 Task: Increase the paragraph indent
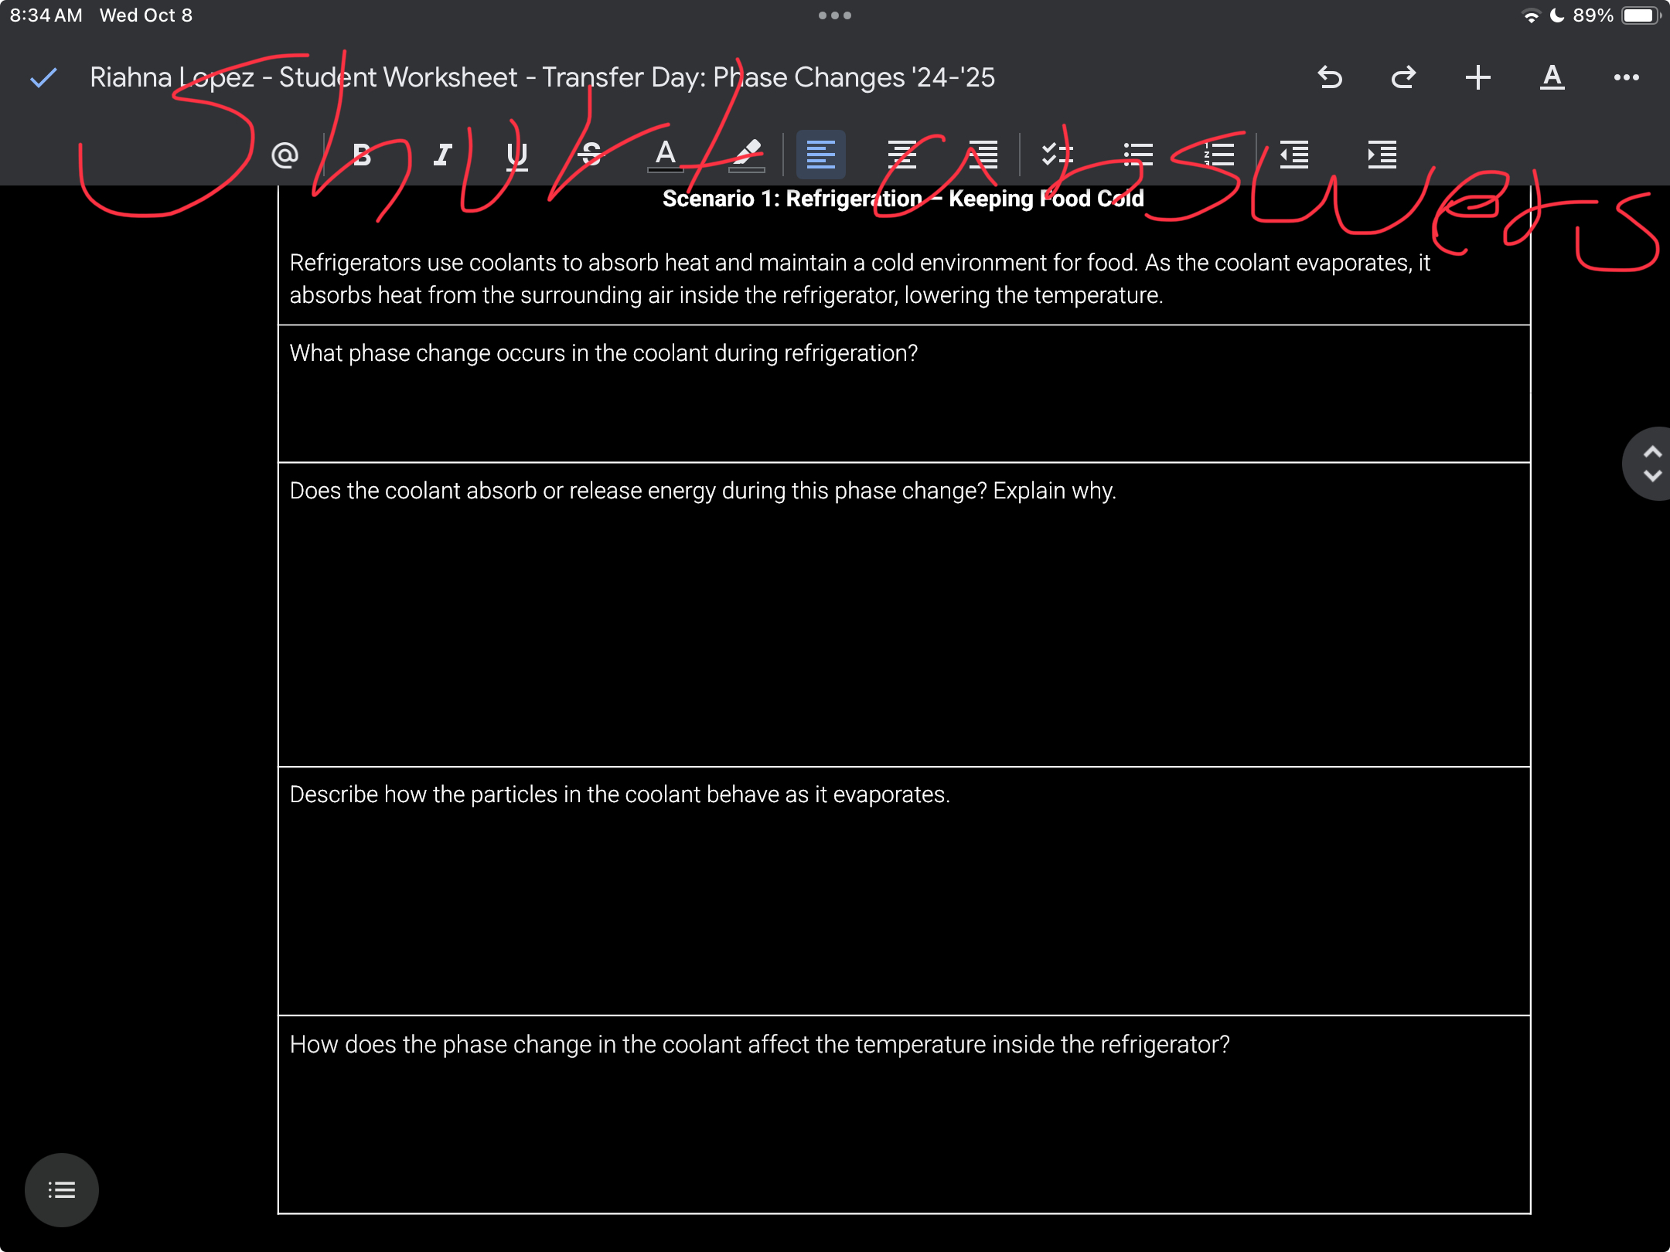1382,155
